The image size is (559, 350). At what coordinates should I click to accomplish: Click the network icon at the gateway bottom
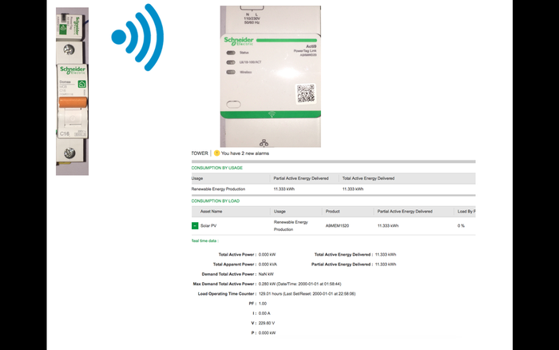[264, 143]
